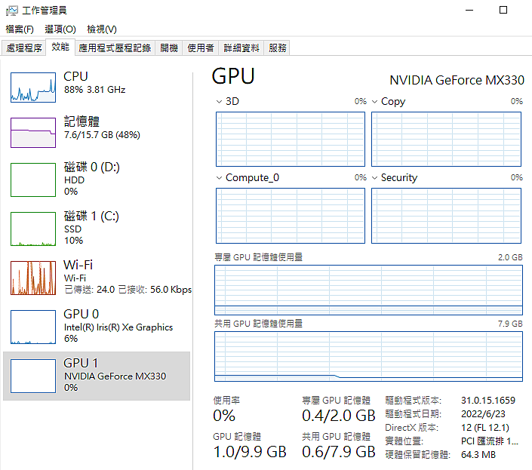Click the 88% 3.81 GHz CPU value
This screenshot has width=532, height=470.
pyautogui.click(x=94, y=90)
